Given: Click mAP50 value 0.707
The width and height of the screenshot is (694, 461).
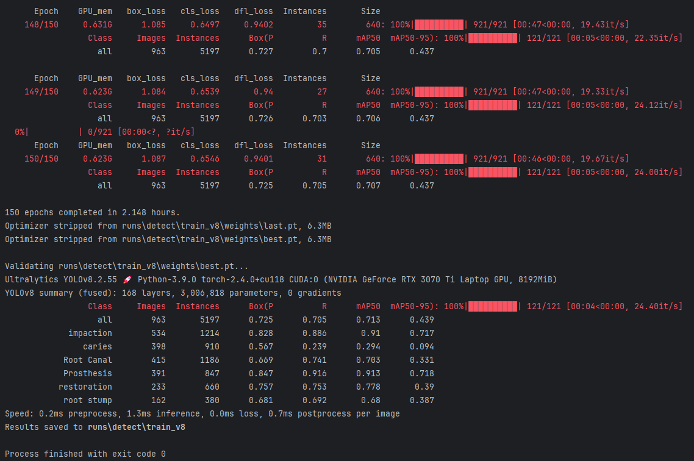Looking at the screenshot, I should (368, 186).
